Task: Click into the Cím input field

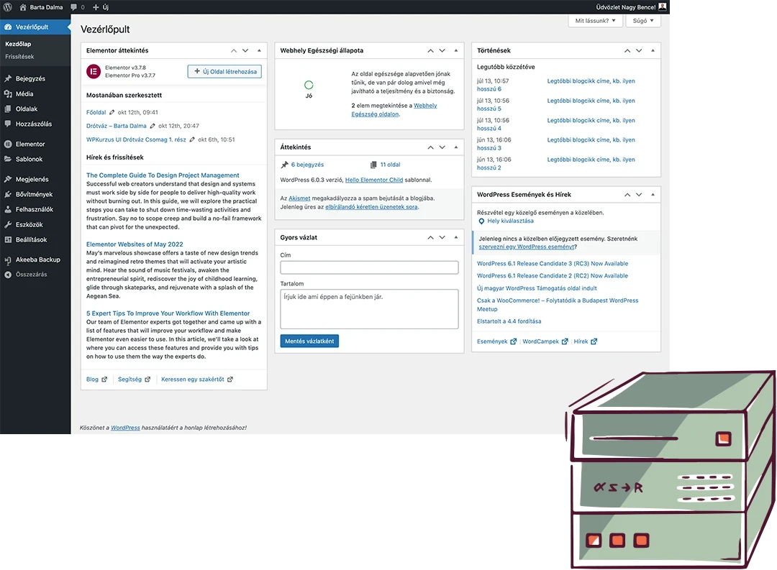Action: click(x=369, y=267)
